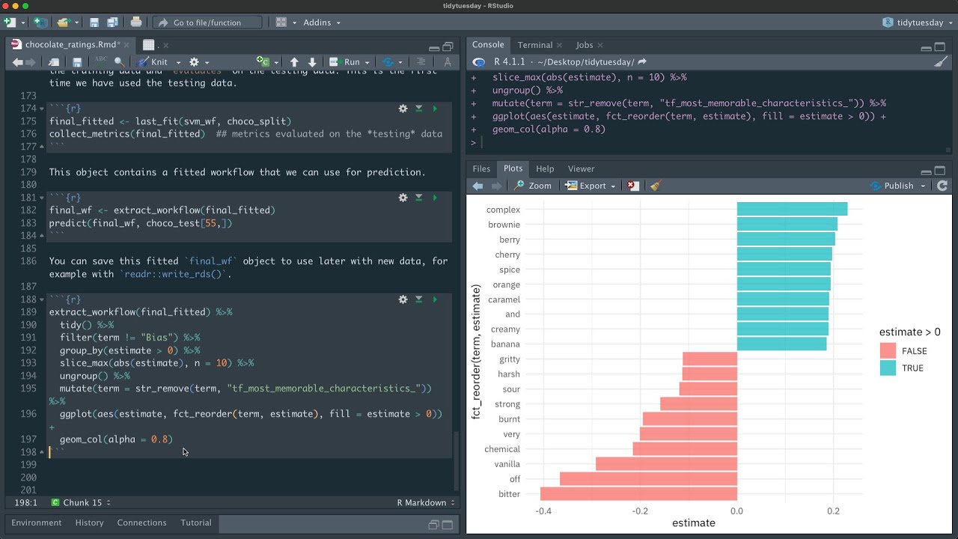Click the Create a Project icon

point(40,22)
